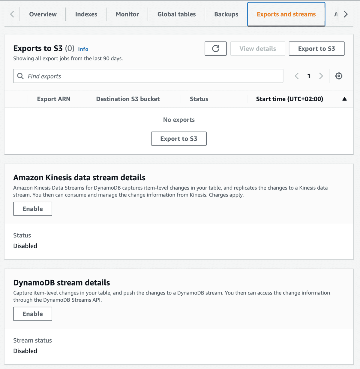Go to next page of exports
Viewport: 360px width, 369px height.
pyautogui.click(x=321, y=76)
